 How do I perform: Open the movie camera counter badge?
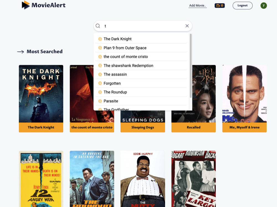click(220, 6)
